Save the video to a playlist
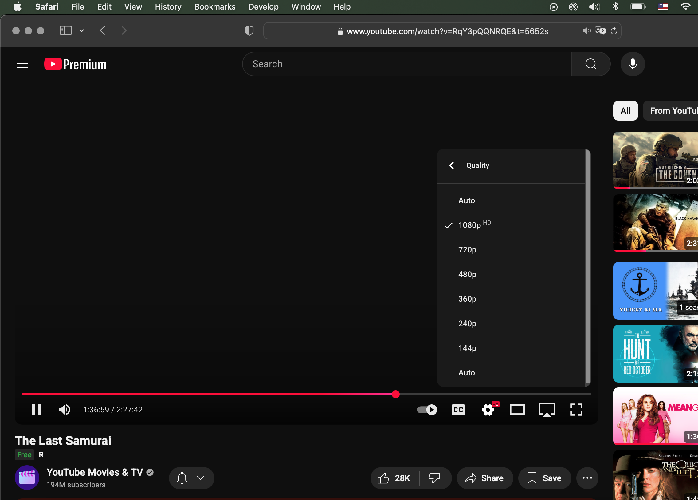The width and height of the screenshot is (698, 500). click(544, 478)
